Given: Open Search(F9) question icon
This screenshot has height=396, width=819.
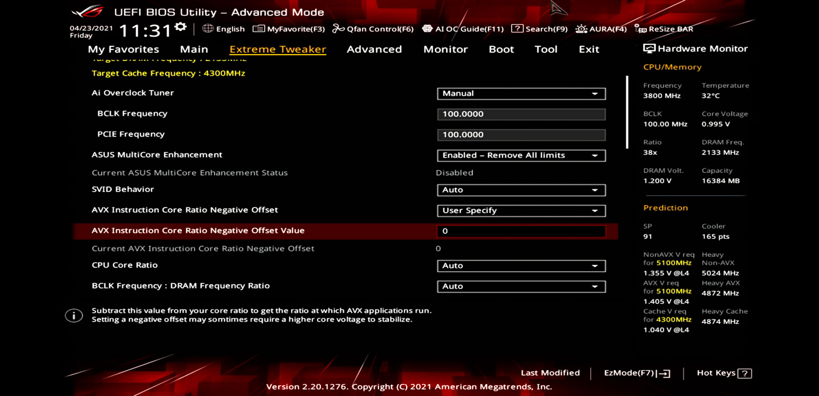Looking at the screenshot, I should (x=518, y=28).
